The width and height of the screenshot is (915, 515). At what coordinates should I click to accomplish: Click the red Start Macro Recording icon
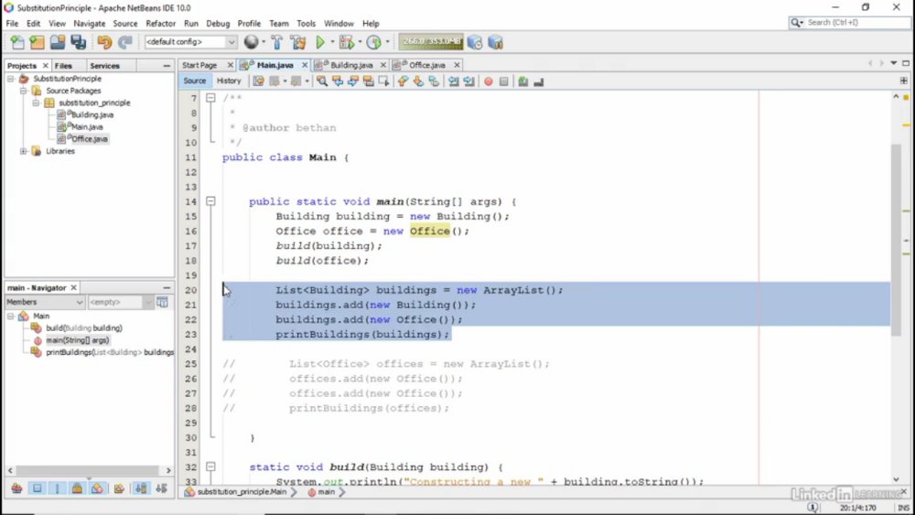[x=489, y=81]
